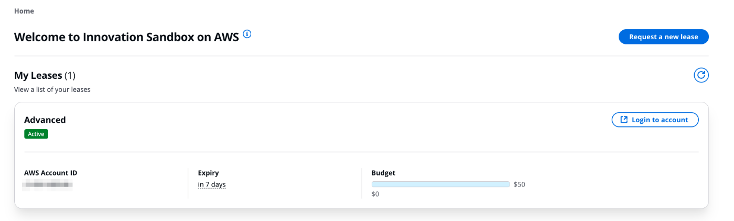Click the Welcome to Innovation Sandbox heading

126,37
